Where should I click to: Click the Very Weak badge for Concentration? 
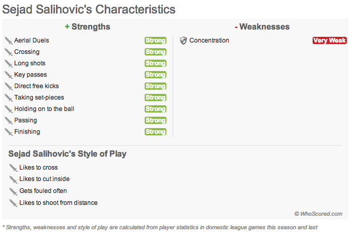[329, 40]
